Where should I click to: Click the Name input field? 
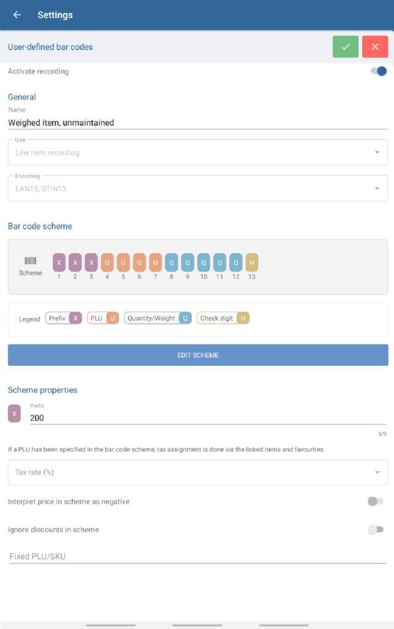pyautogui.click(x=197, y=122)
